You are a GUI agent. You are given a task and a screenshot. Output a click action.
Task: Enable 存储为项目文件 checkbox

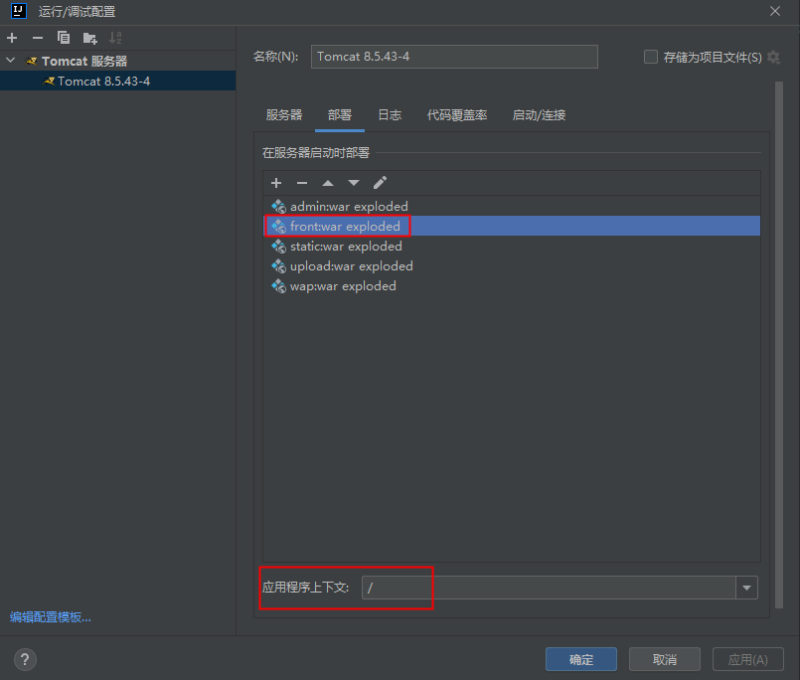pos(651,57)
